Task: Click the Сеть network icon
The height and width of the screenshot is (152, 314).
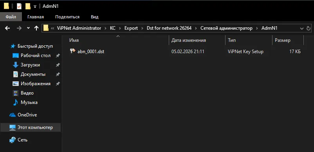Action: pos(13,140)
